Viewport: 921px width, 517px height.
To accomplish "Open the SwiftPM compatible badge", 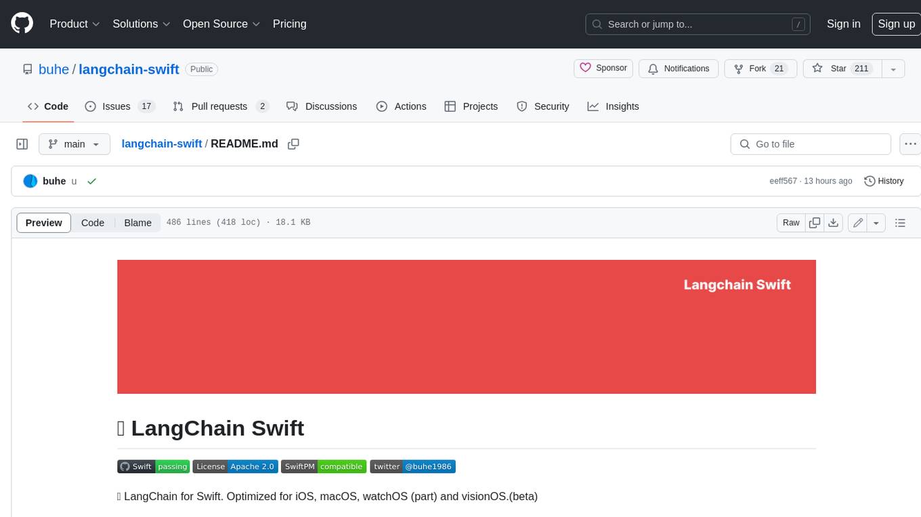I will [x=324, y=466].
